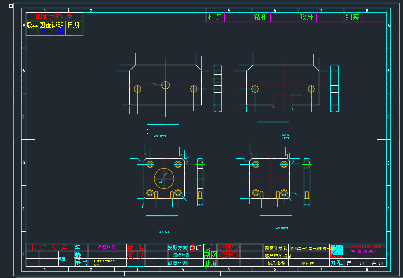Click the 冲孔模 mold name text
This screenshot has width=403, height=278.
coord(307,264)
